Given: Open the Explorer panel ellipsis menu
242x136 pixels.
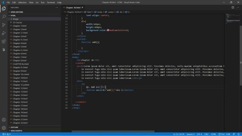Looking at the screenshot, I should [57, 8].
